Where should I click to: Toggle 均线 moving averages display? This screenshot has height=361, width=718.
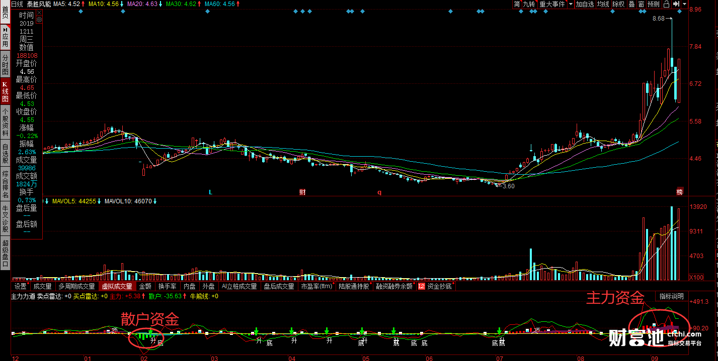click(603, 4)
